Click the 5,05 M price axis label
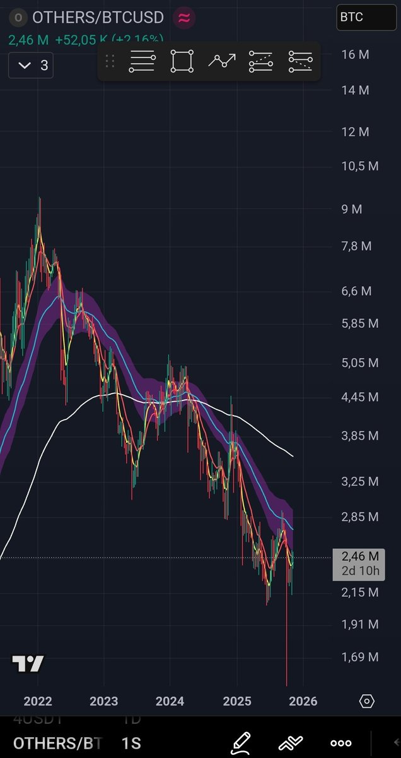 coord(360,363)
